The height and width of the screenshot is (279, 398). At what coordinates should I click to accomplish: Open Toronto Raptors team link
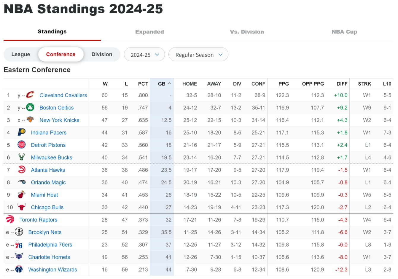38,220
